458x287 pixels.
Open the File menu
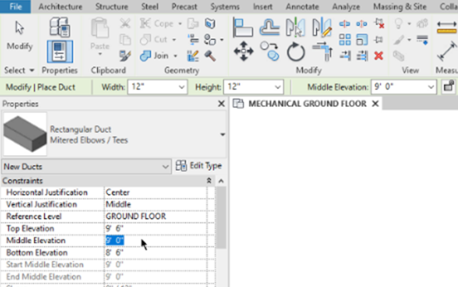coord(15,6)
